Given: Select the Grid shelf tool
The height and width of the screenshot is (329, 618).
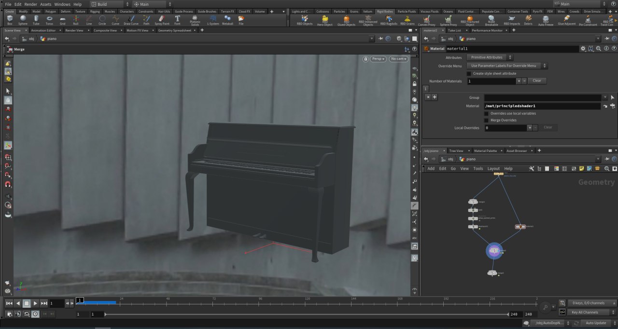Looking at the screenshot, I should click(62, 20).
